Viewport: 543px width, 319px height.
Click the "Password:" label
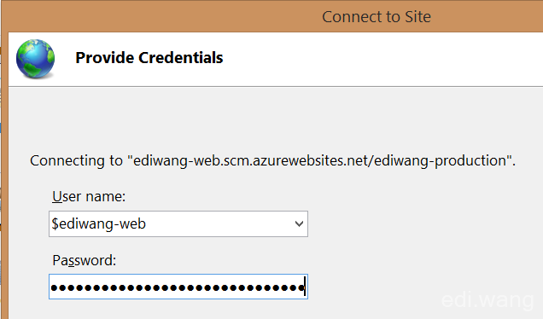pyautogui.click(x=85, y=260)
